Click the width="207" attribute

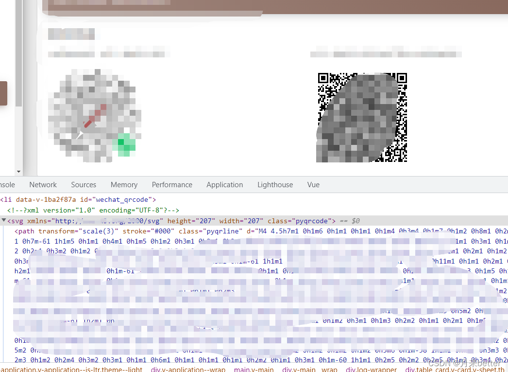241,221
